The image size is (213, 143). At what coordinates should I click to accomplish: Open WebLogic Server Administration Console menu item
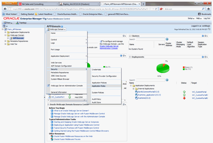click(67, 86)
